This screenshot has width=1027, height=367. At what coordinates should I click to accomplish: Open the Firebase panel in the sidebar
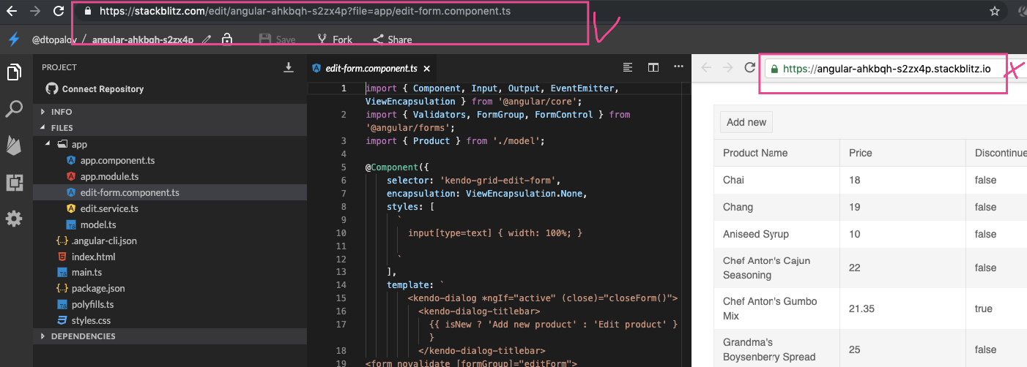pyautogui.click(x=14, y=145)
